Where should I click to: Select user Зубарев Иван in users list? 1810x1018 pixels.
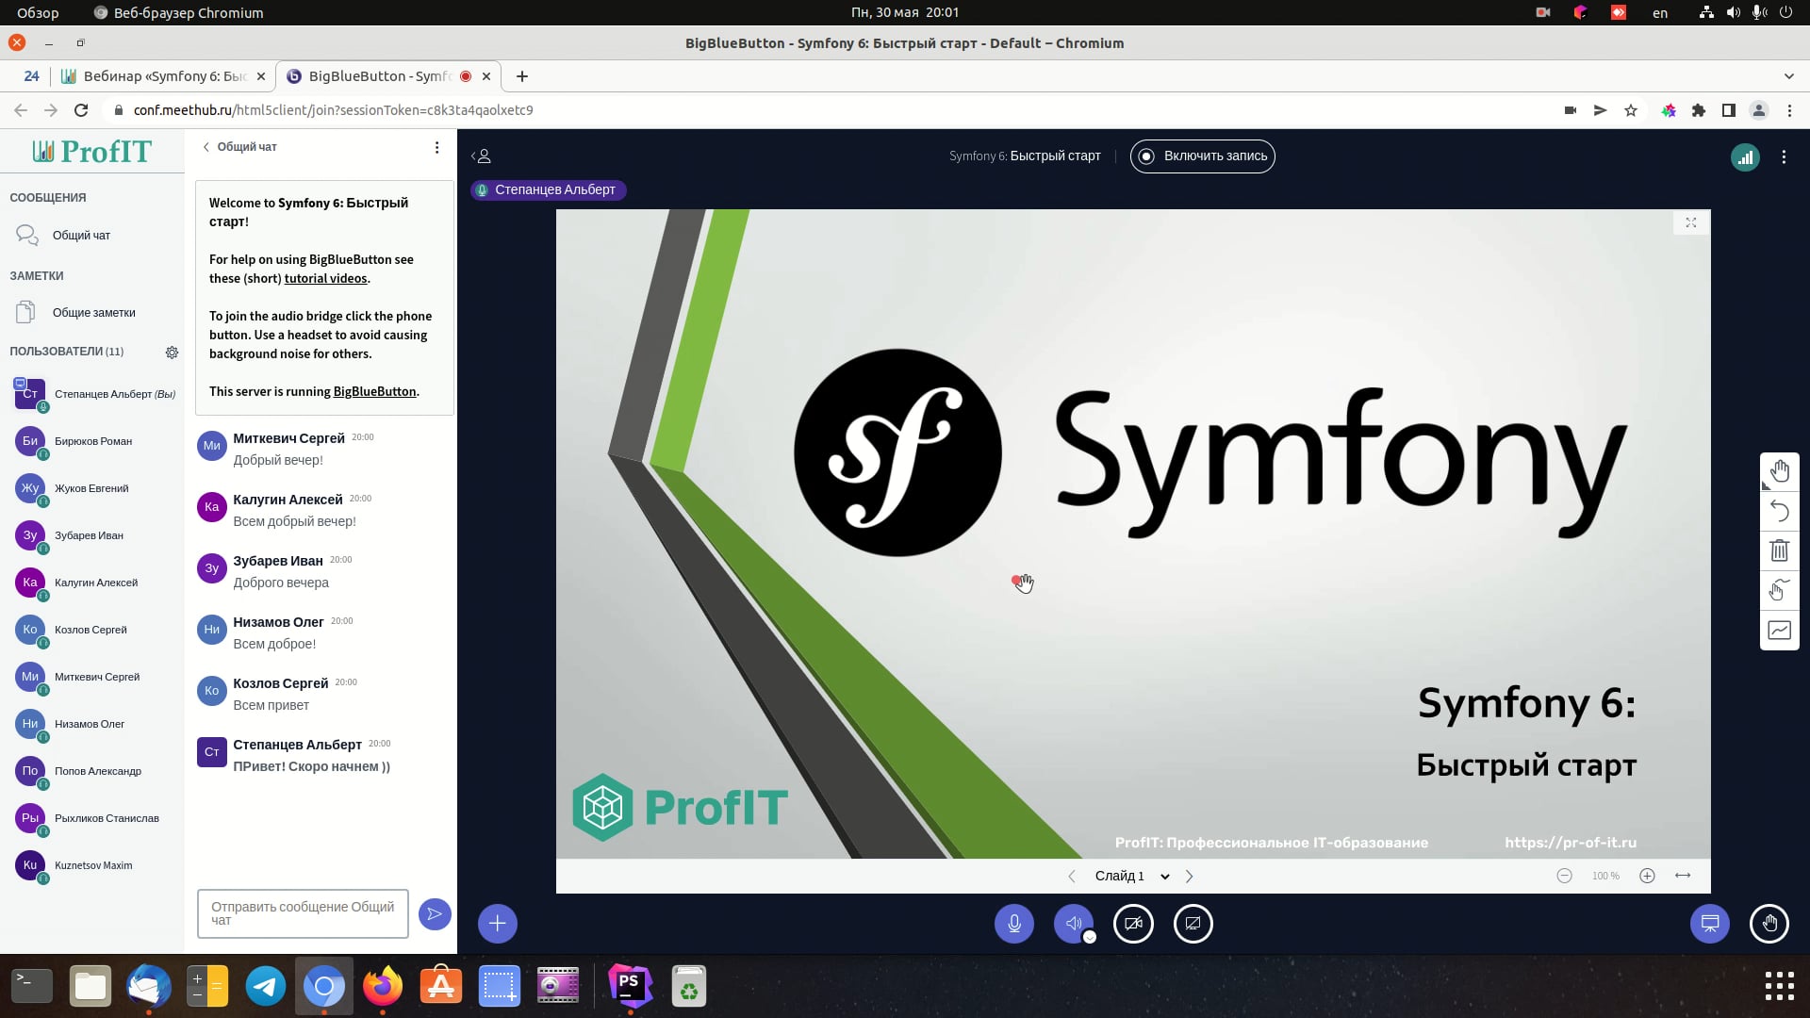click(92, 535)
